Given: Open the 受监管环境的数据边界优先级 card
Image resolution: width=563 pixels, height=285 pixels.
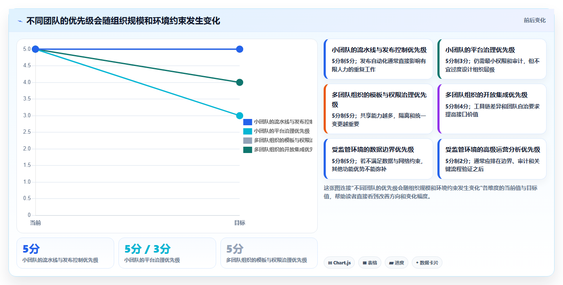Looking at the screenshot, I should pyautogui.click(x=378, y=159).
